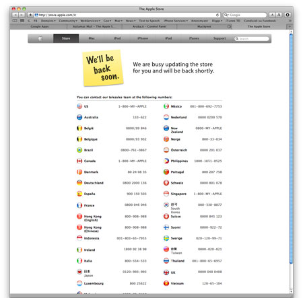The height and width of the screenshot is (298, 303).
Task: Click the blue vertical page scrollbar
Action: tap(291, 148)
